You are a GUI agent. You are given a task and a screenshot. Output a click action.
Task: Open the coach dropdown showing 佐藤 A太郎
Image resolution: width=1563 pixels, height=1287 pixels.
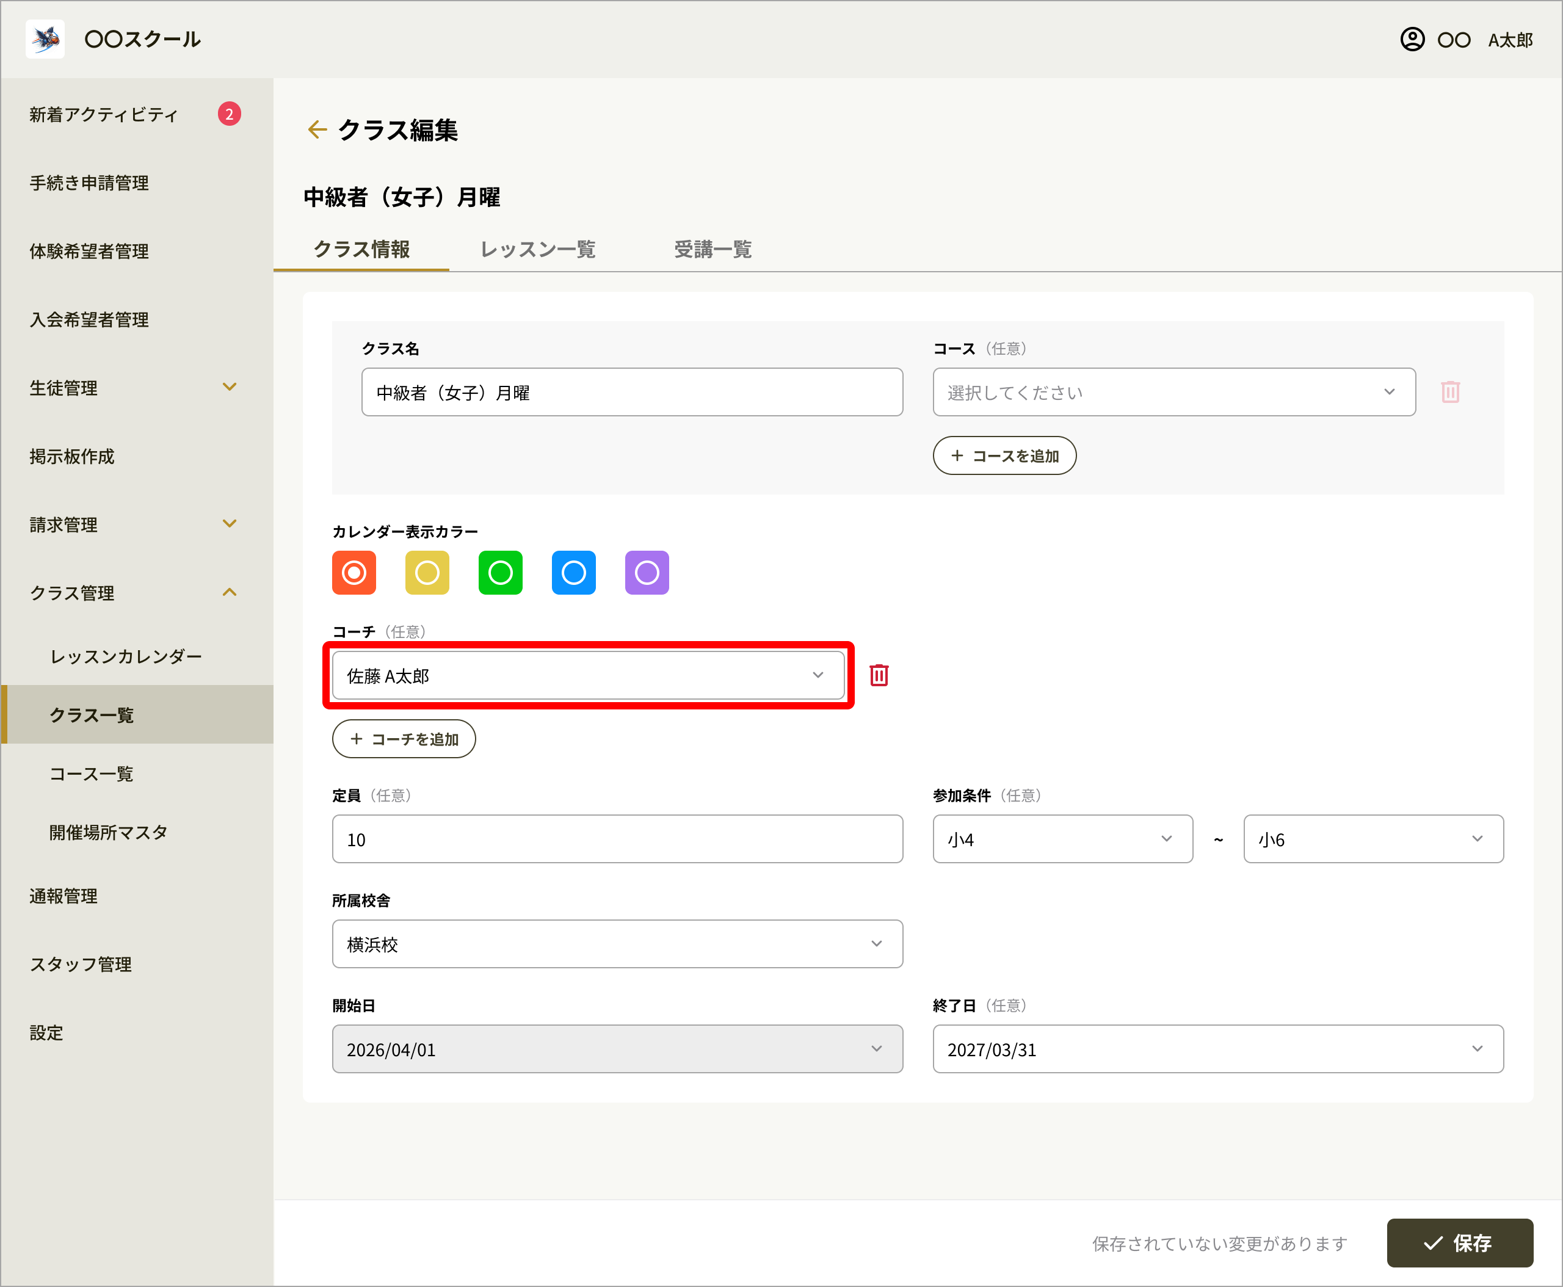pos(588,675)
